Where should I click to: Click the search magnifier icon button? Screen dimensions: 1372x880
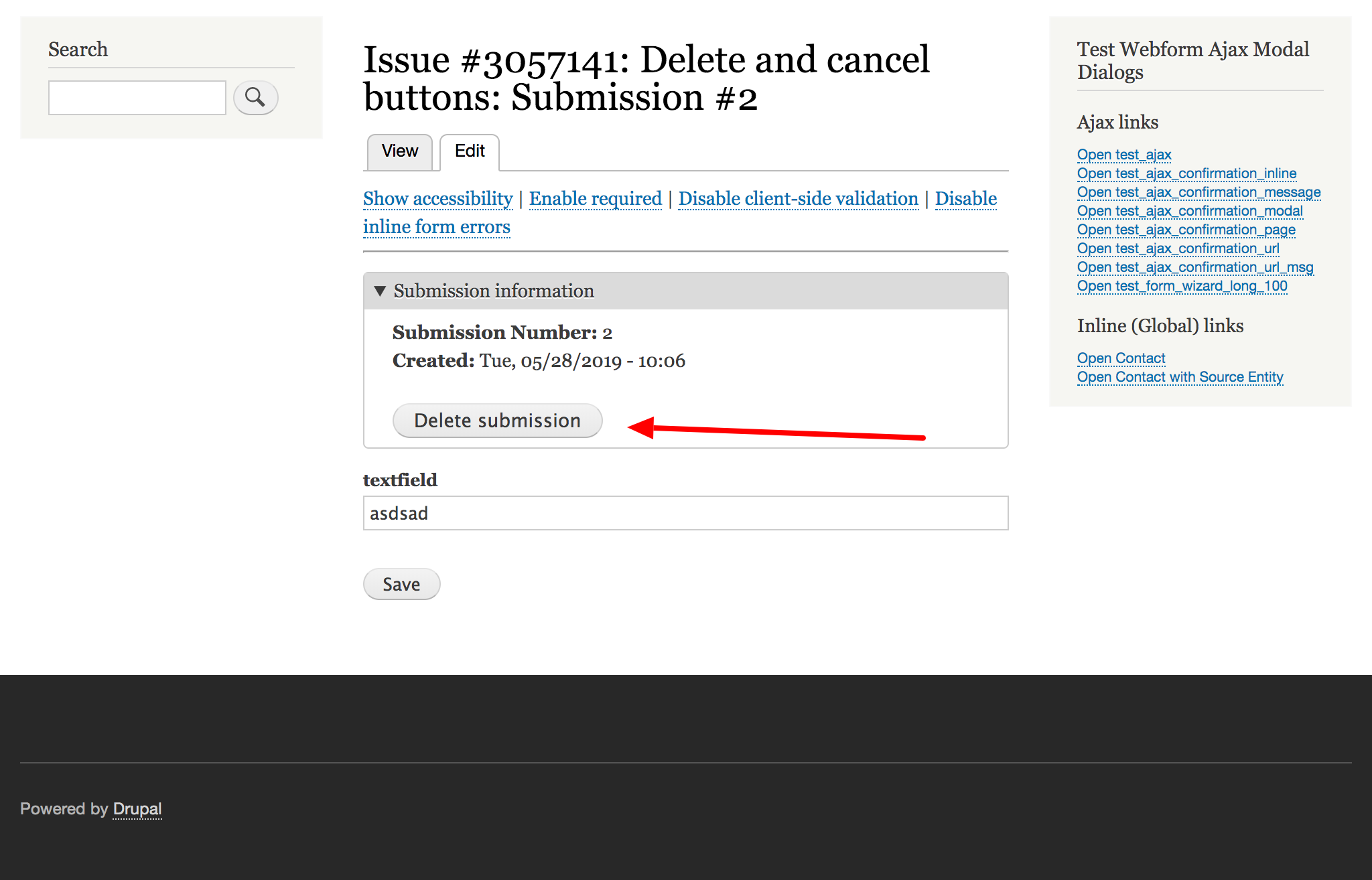click(255, 98)
